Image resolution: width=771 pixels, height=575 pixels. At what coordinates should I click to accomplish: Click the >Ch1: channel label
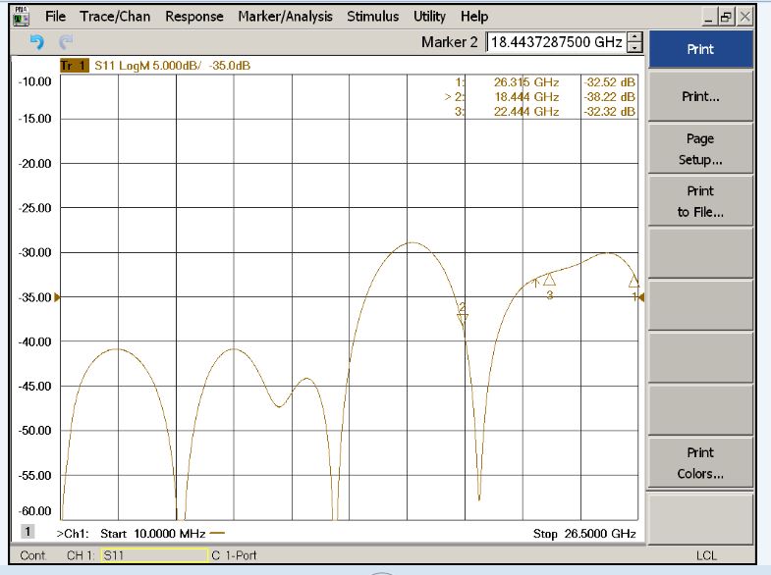73,534
